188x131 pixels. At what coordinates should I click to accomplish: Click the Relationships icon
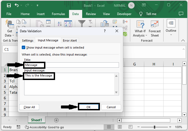pyautogui.click(x=125, y=28)
